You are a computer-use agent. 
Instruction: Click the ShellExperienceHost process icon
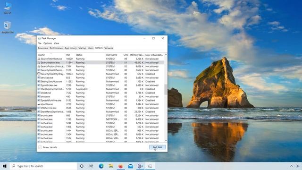[39, 89]
